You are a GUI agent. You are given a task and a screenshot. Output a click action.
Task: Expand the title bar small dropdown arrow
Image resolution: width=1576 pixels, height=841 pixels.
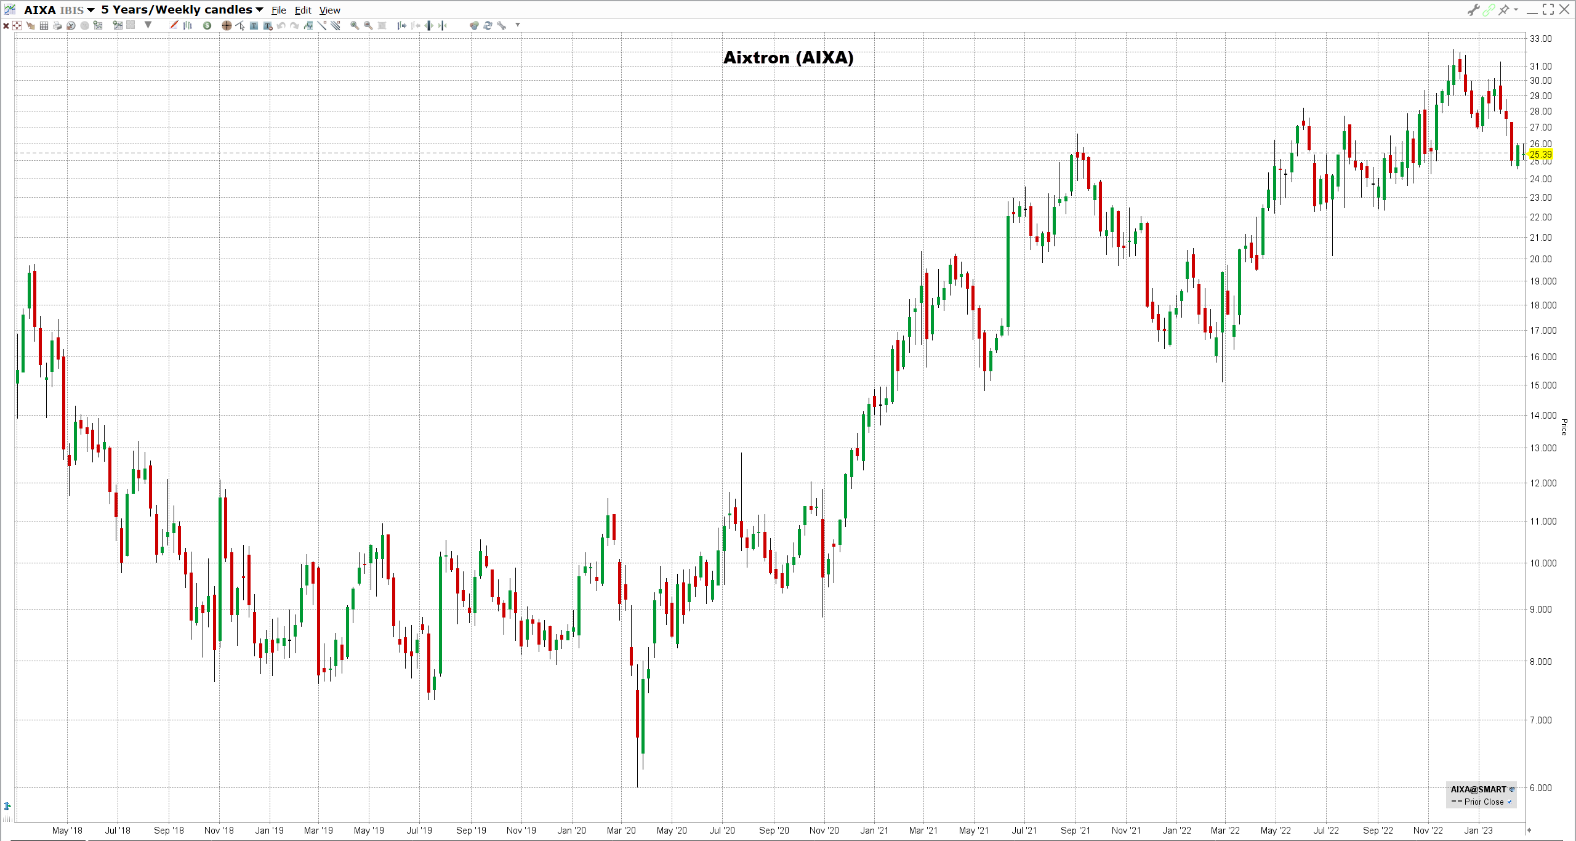point(1516,9)
